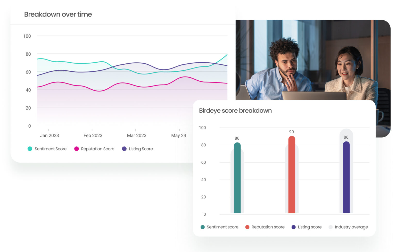Expand the Mar 2023 tick label
The width and height of the screenshot is (396, 252).
pyautogui.click(x=137, y=135)
